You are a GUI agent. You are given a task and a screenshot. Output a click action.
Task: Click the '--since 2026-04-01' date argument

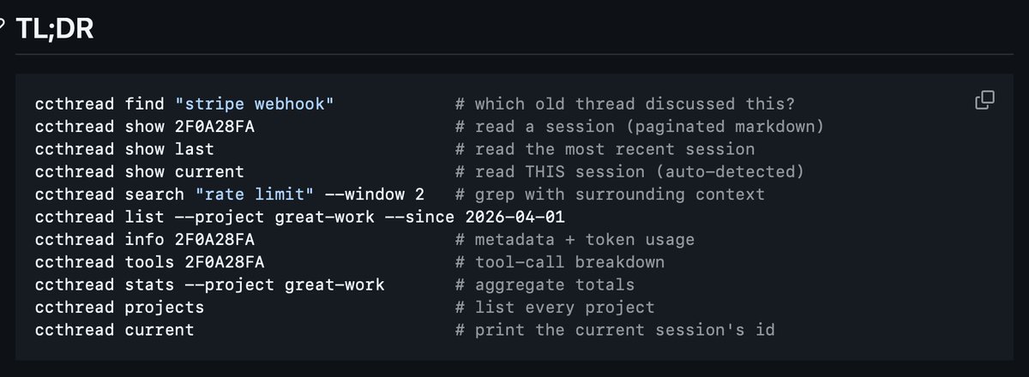[x=473, y=217]
